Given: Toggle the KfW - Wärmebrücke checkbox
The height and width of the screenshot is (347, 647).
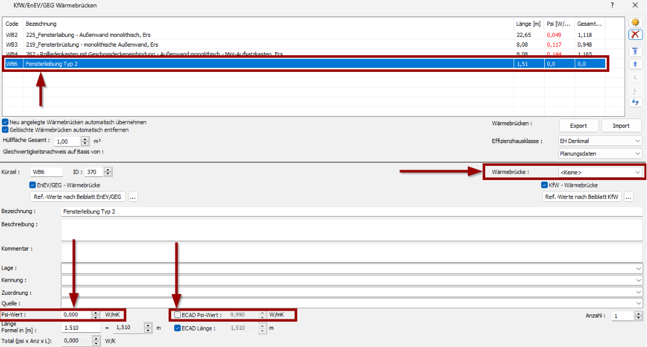Looking at the screenshot, I should tap(544, 185).
